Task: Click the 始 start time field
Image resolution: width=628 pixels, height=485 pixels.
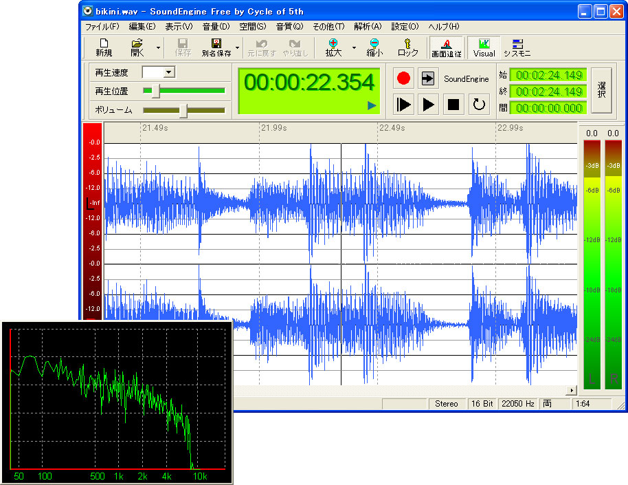Action: [x=550, y=75]
